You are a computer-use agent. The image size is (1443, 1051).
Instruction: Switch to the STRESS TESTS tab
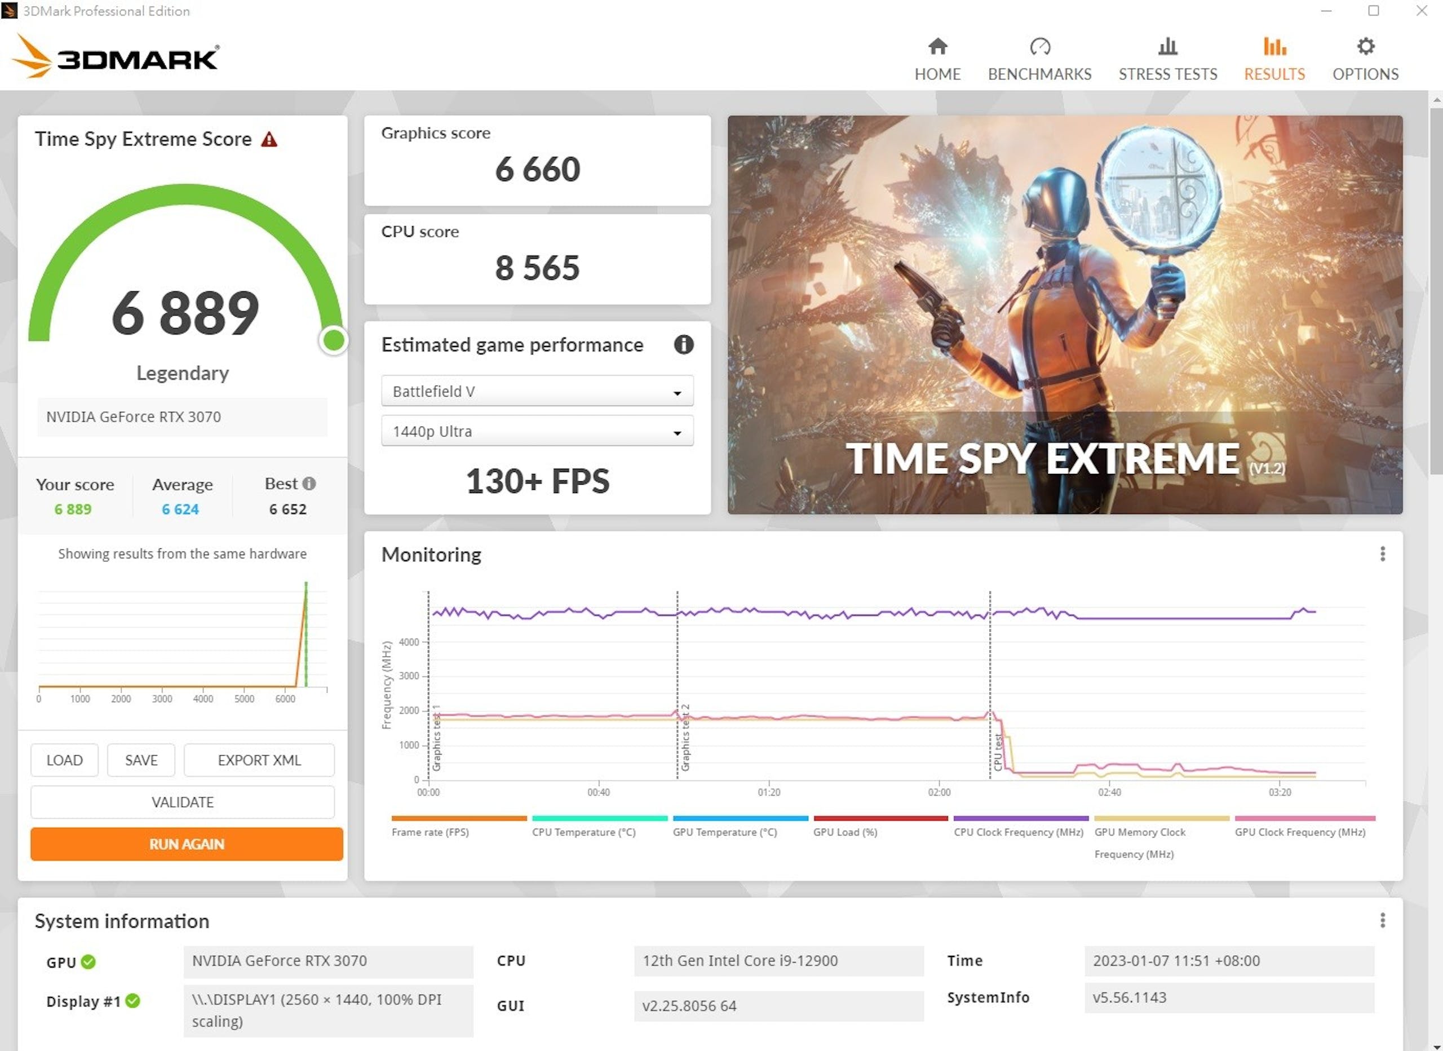click(x=1167, y=74)
